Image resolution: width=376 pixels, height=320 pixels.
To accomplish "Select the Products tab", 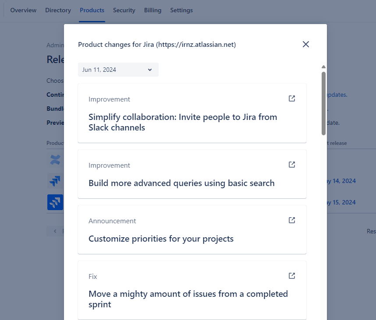I will 92,11.
